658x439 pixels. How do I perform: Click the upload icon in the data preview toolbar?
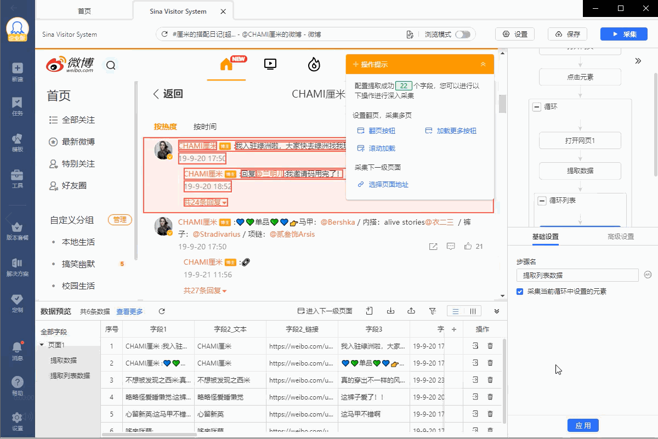[411, 311]
